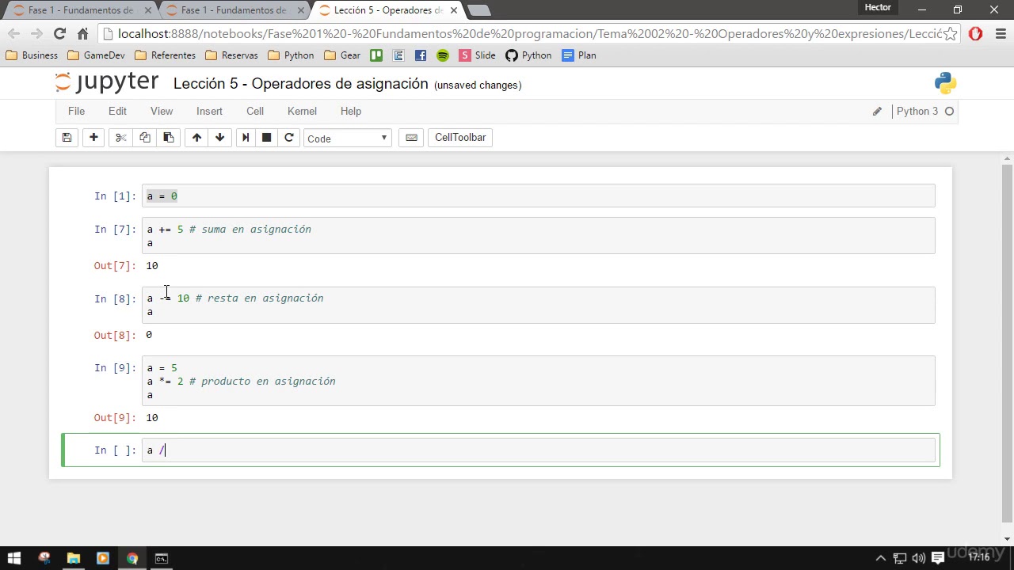
Task: Open the Slide bookmark
Action: [477, 55]
